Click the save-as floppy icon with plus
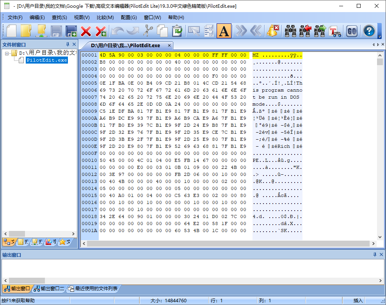386x305 pixels. (71, 31)
